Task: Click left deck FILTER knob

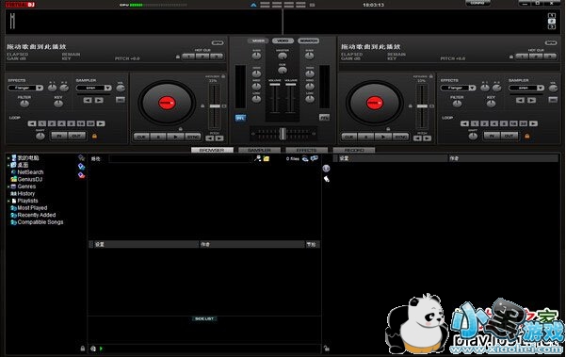Action: point(24,104)
